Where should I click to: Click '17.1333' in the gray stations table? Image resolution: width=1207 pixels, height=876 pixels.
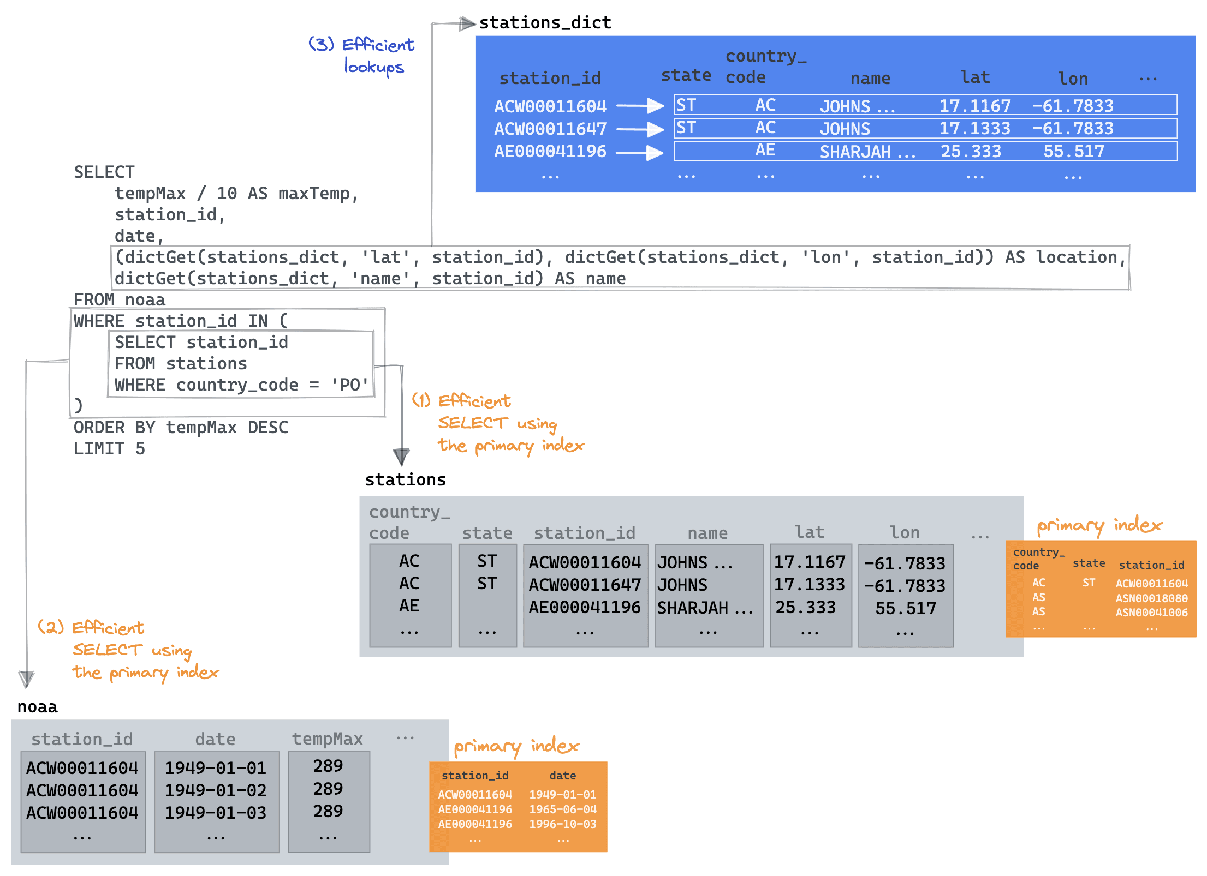(x=810, y=585)
